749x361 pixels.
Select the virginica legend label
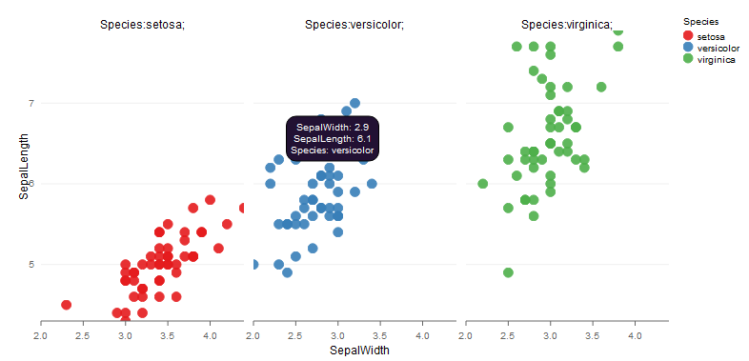coord(716,60)
